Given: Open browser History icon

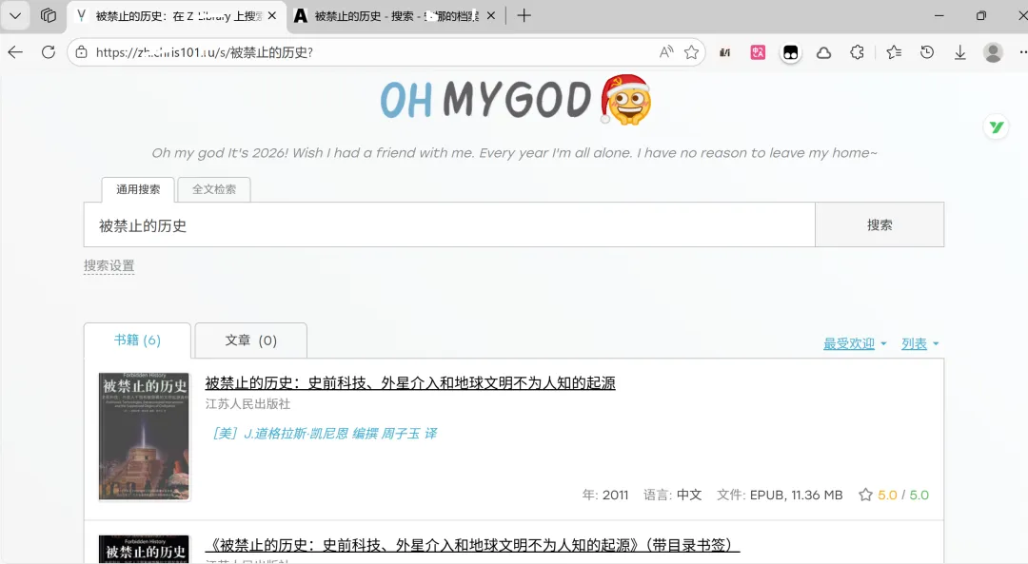Looking at the screenshot, I should pyautogui.click(x=927, y=52).
